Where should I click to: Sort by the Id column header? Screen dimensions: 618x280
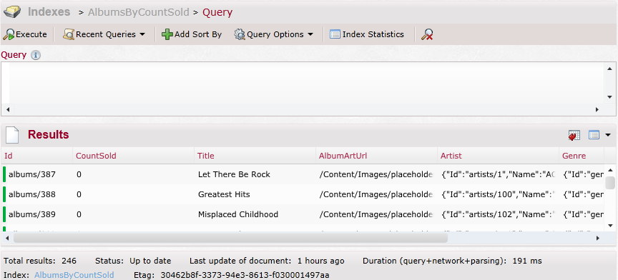pyautogui.click(x=9, y=156)
